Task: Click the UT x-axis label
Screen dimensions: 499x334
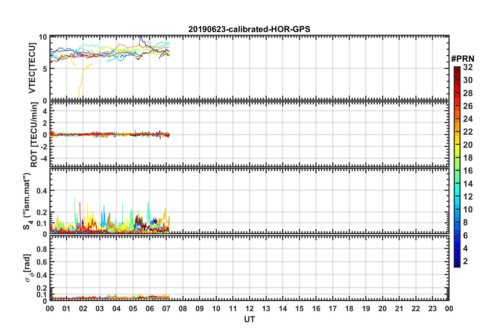Action: pyautogui.click(x=249, y=319)
